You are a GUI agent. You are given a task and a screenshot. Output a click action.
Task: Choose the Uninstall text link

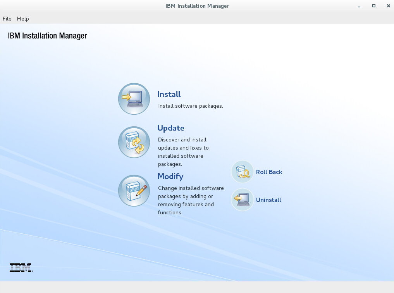(268, 200)
